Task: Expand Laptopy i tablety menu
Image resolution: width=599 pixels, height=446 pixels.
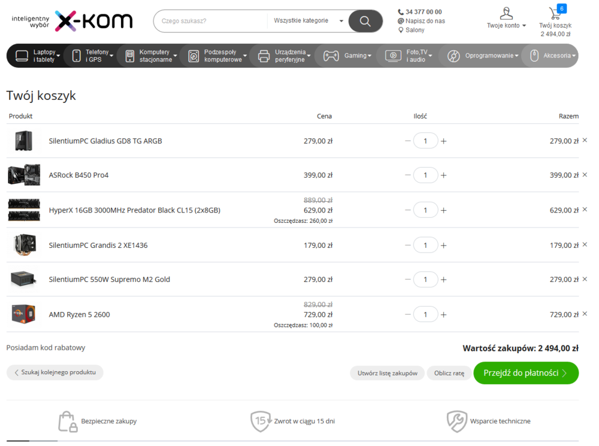Action: pyautogui.click(x=37, y=56)
